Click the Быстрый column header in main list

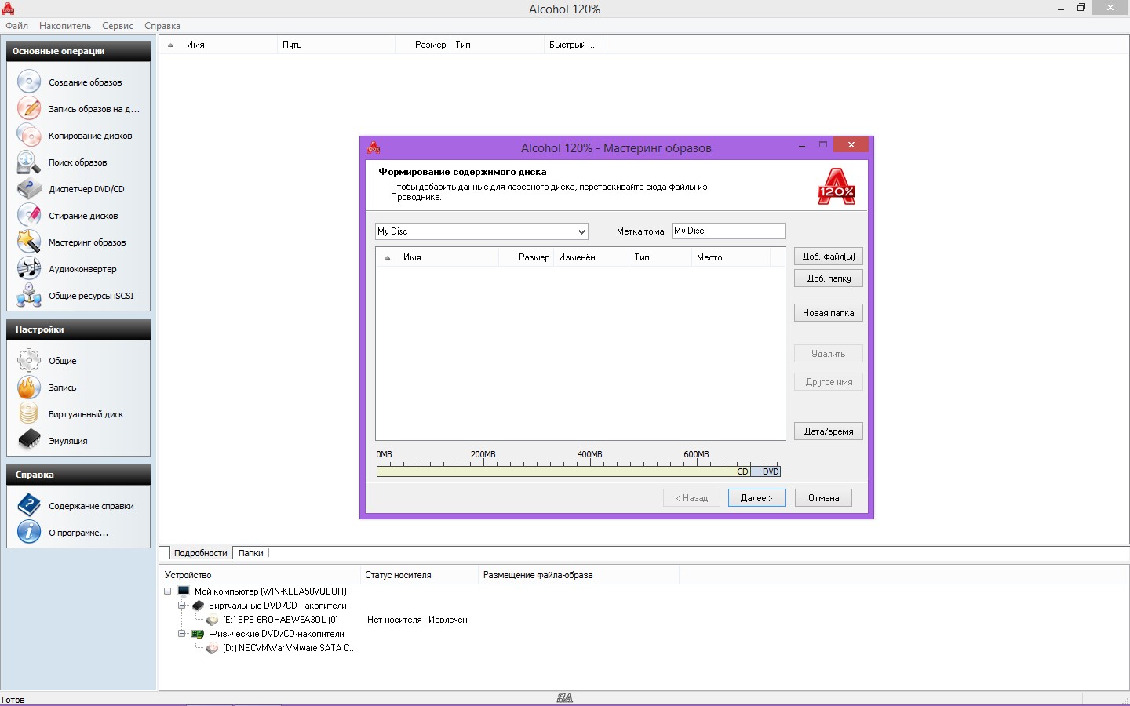572,45
